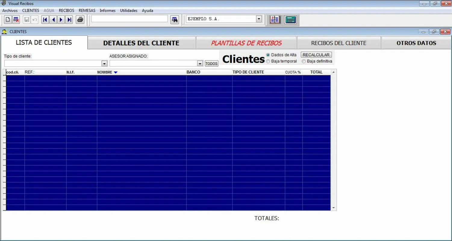Open the address book icon in toolbar
The height and width of the screenshot is (241, 452).
click(x=275, y=20)
